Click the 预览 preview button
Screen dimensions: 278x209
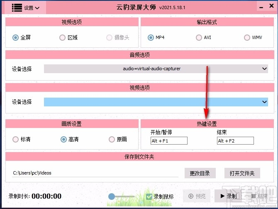point(197,196)
